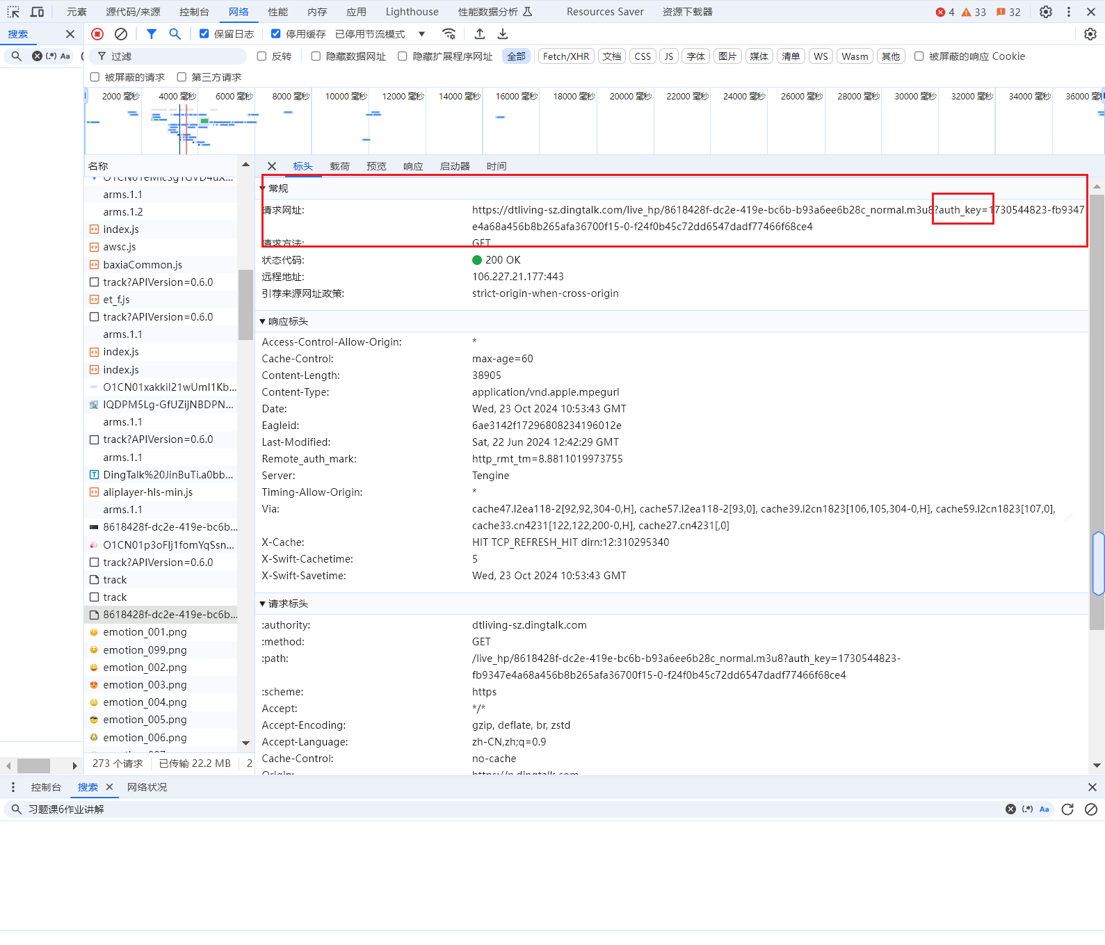Open DevTools more options menu

[x=1069, y=12]
